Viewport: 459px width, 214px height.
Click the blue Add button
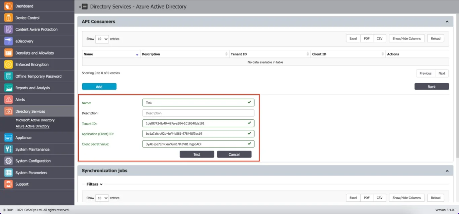pos(99,87)
